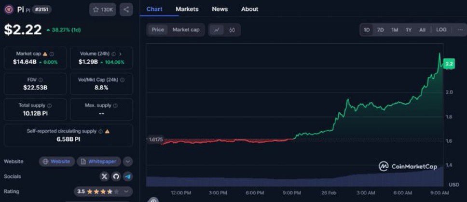Image resolution: width=467 pixels, height=202 pixels.
Task: Click circulating supply warning triangle icon
Action: (107, 131)
